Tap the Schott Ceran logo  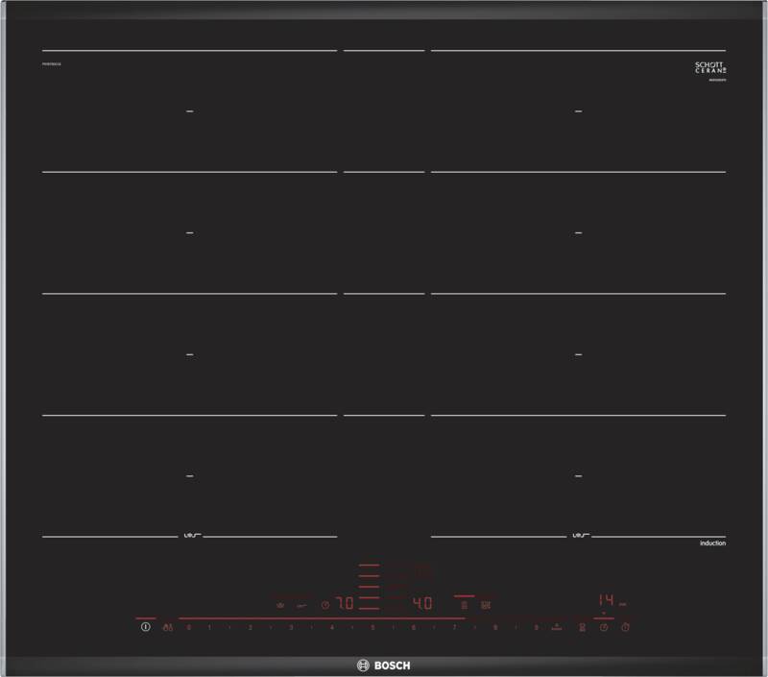[710, 67]
